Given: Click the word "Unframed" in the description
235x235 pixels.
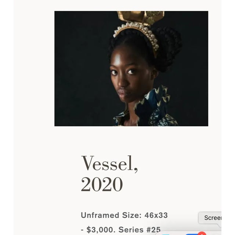Looking at the screenshot, I should [x=100, y=215].
